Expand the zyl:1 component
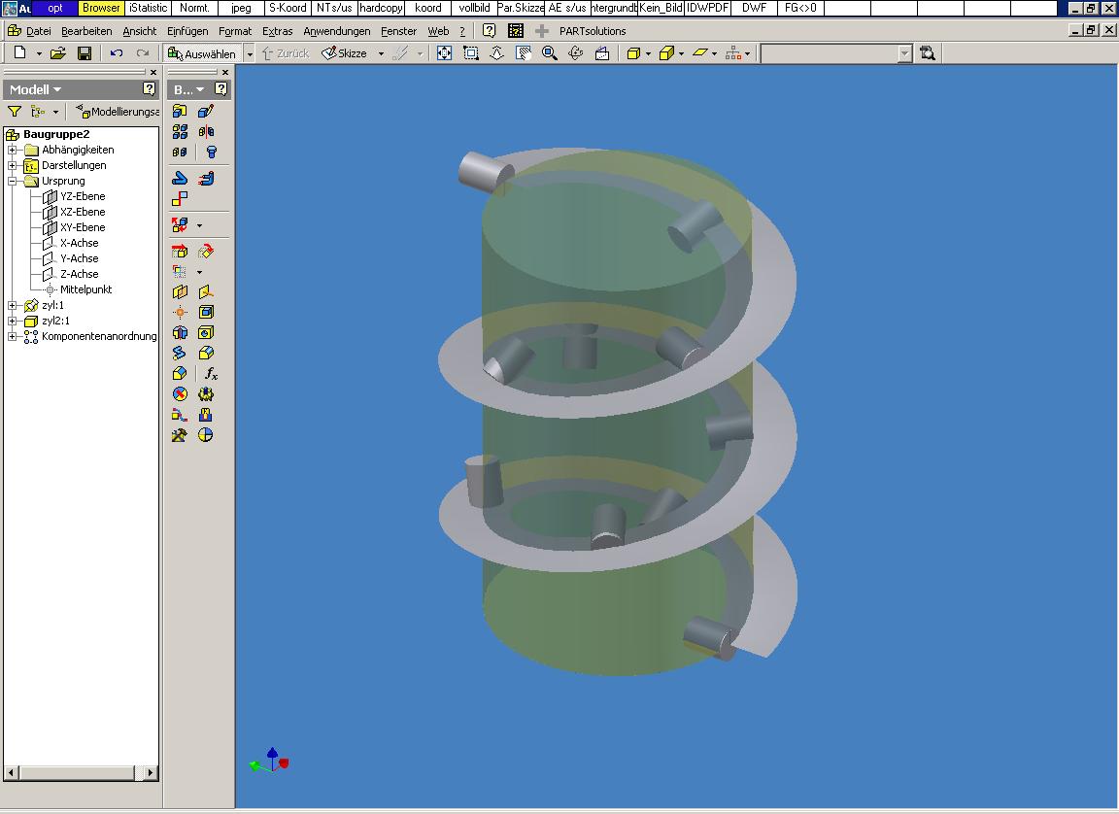The width and height of the screenshot is (1119, 814). (12, 305)
